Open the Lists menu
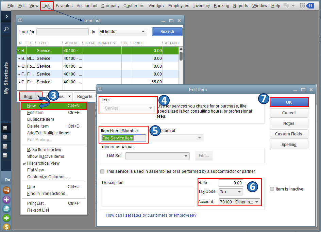This screenshot has height=232, width=321. (47, 6)
